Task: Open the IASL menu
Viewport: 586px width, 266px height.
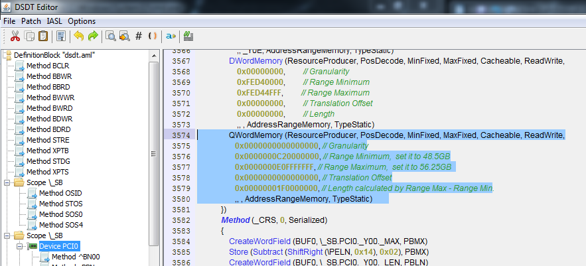Action: (54, 21)
